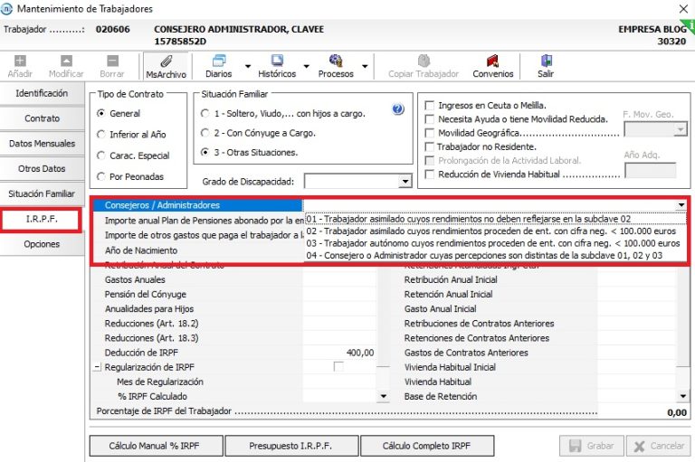Viewport: 695px width, 462px height.
Task: Click the Cancelar button
Action: point(658,446)
